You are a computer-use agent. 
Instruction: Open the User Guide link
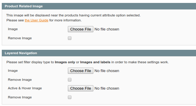click(37, 20)
